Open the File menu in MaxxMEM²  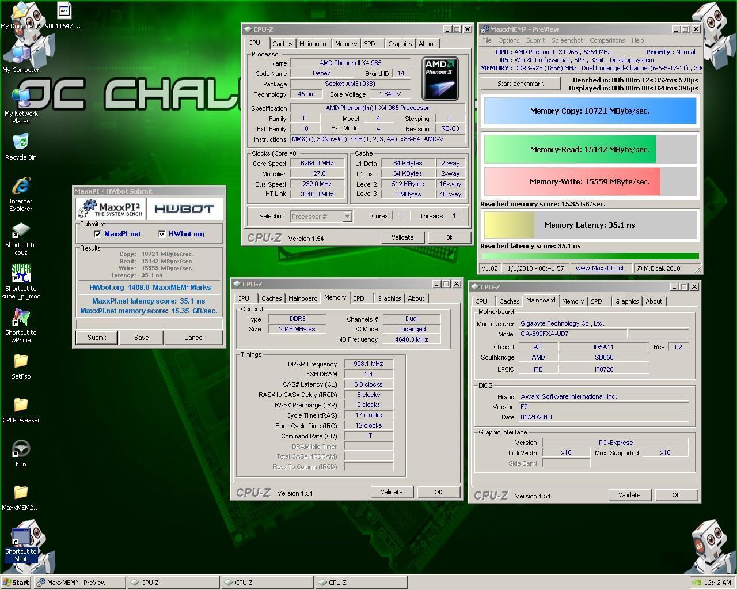(x=487, y=40)
